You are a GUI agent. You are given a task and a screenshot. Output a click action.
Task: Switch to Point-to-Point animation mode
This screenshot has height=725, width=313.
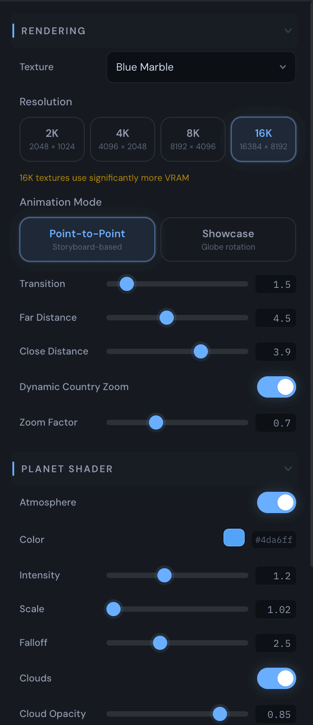click(x=87, y=239)
